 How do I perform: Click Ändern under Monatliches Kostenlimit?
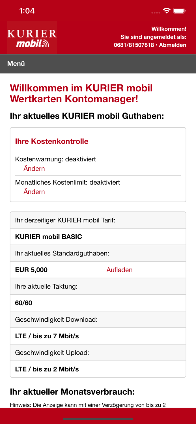pos(34,192)
